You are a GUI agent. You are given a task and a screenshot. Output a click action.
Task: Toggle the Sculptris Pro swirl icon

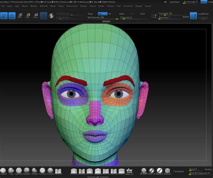pos(51,16)
